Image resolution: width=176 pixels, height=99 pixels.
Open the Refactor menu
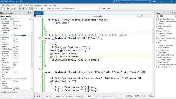pos(20,5)
